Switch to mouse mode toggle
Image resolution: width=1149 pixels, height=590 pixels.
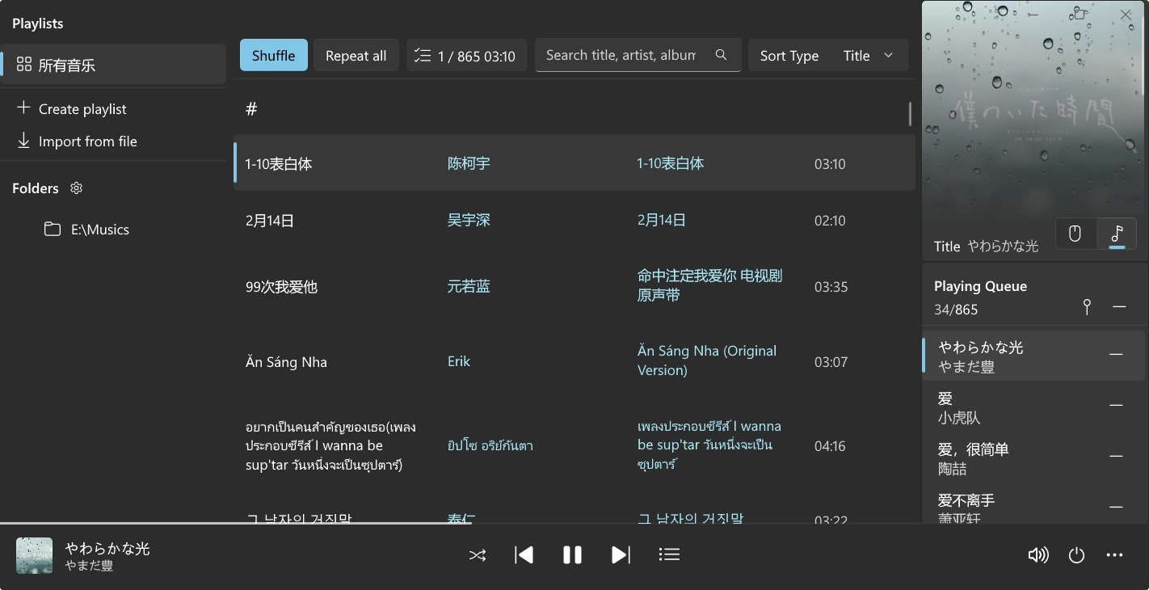[1075, 234]
